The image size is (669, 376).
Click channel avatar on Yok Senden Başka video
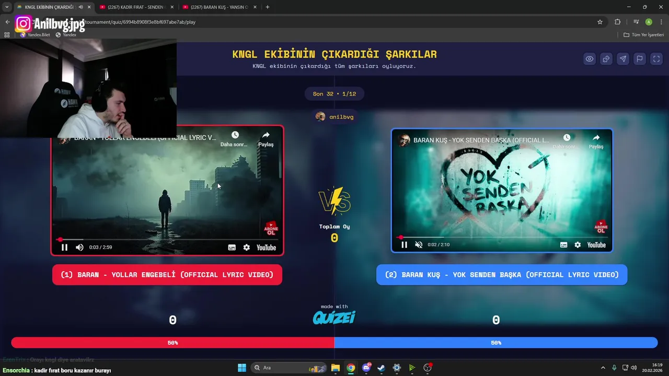coord(404,140)
